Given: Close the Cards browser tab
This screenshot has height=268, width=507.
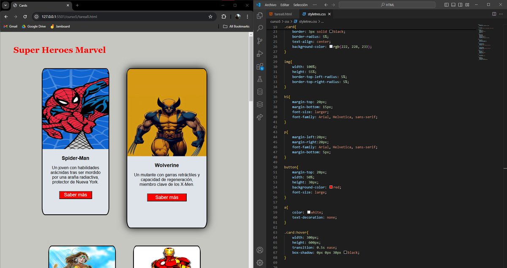Looking at the screenshot, I should coord(67,5).
